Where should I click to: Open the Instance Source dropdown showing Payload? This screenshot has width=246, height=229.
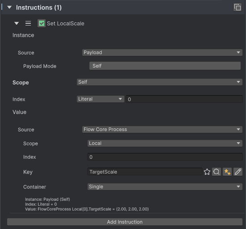[162, 52]
